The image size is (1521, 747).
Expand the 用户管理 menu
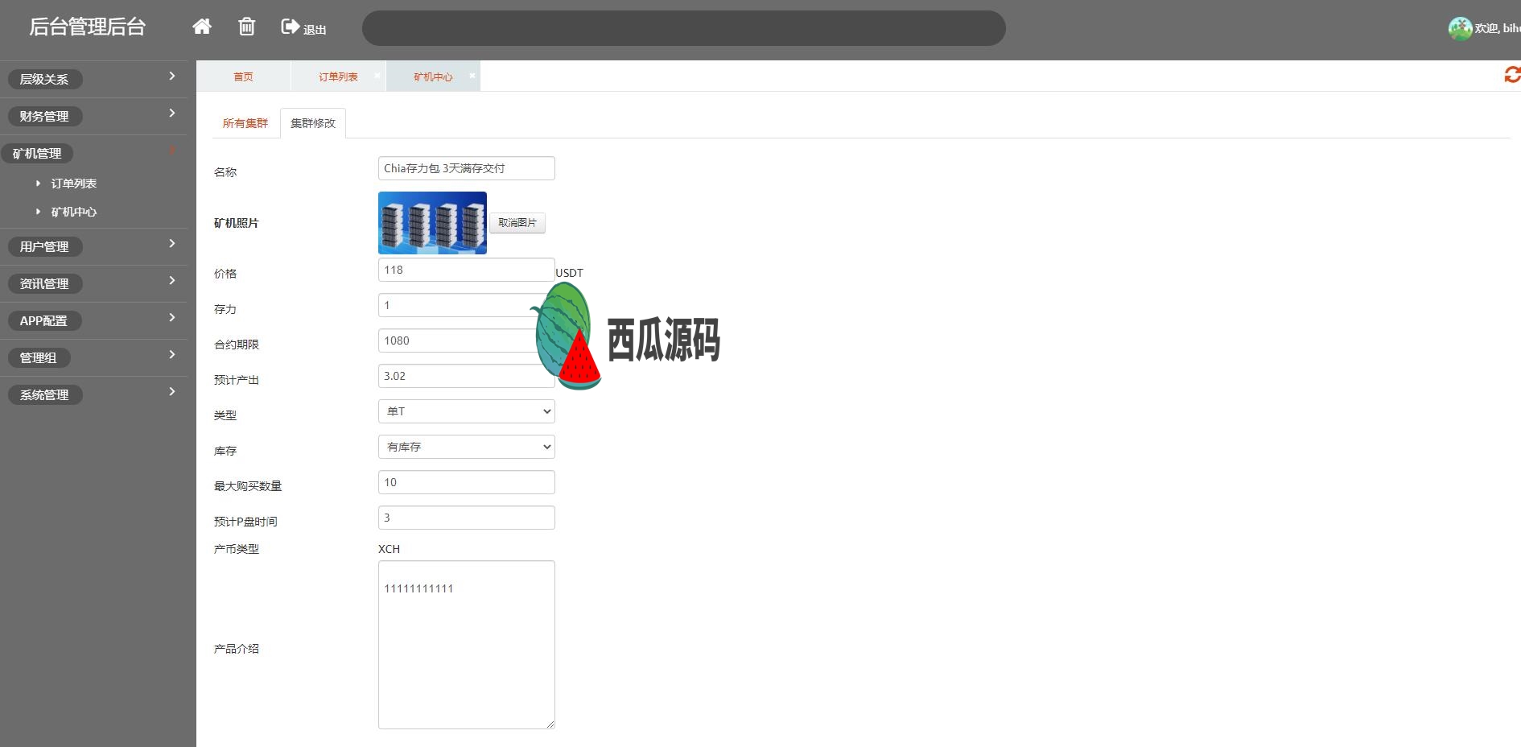tap(93, 246)
